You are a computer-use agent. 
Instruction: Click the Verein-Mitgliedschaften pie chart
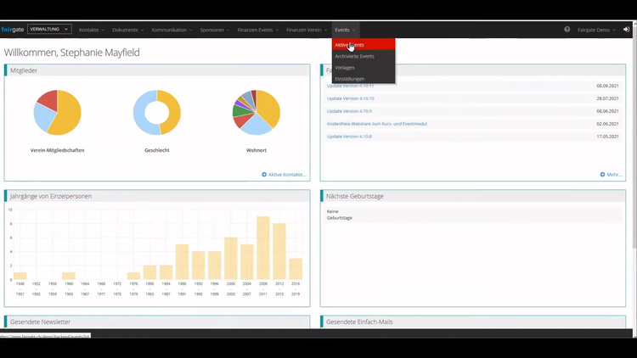[57, 113]
